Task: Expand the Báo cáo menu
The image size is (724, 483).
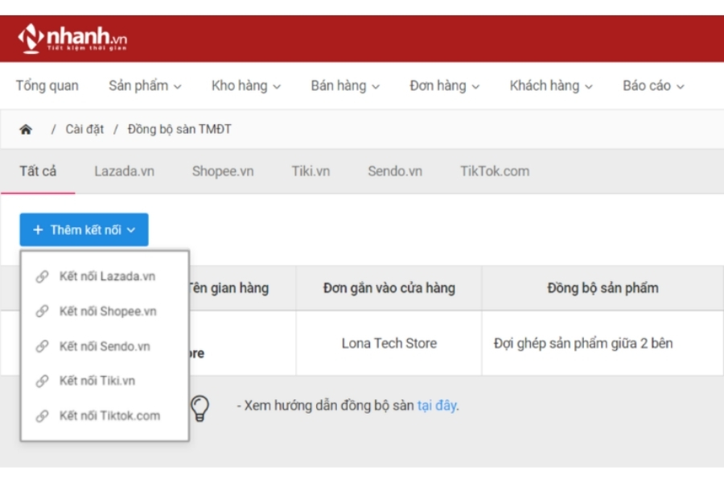Action: click(x=653, y=86)
